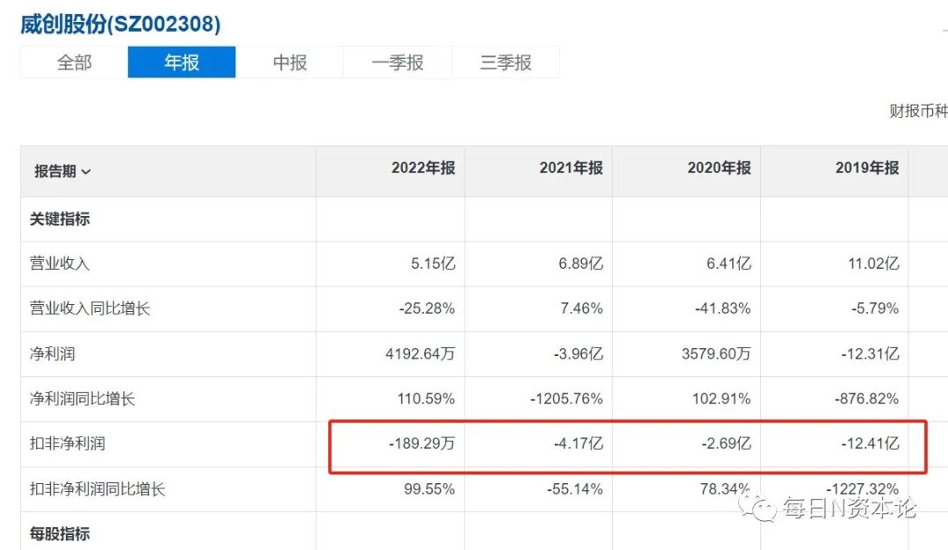The width and height of the screenshot is (948, 550).
Task: Click the 7.46% growth cell
Action: point(582,308)
